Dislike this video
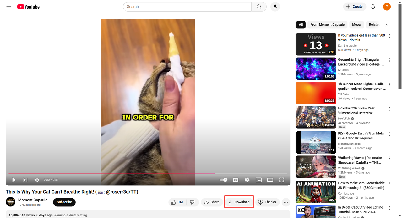The width and height of the screenshot is (402, 218). coord(193,202)
